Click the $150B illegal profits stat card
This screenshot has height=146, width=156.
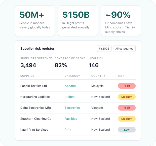point(78,21)
